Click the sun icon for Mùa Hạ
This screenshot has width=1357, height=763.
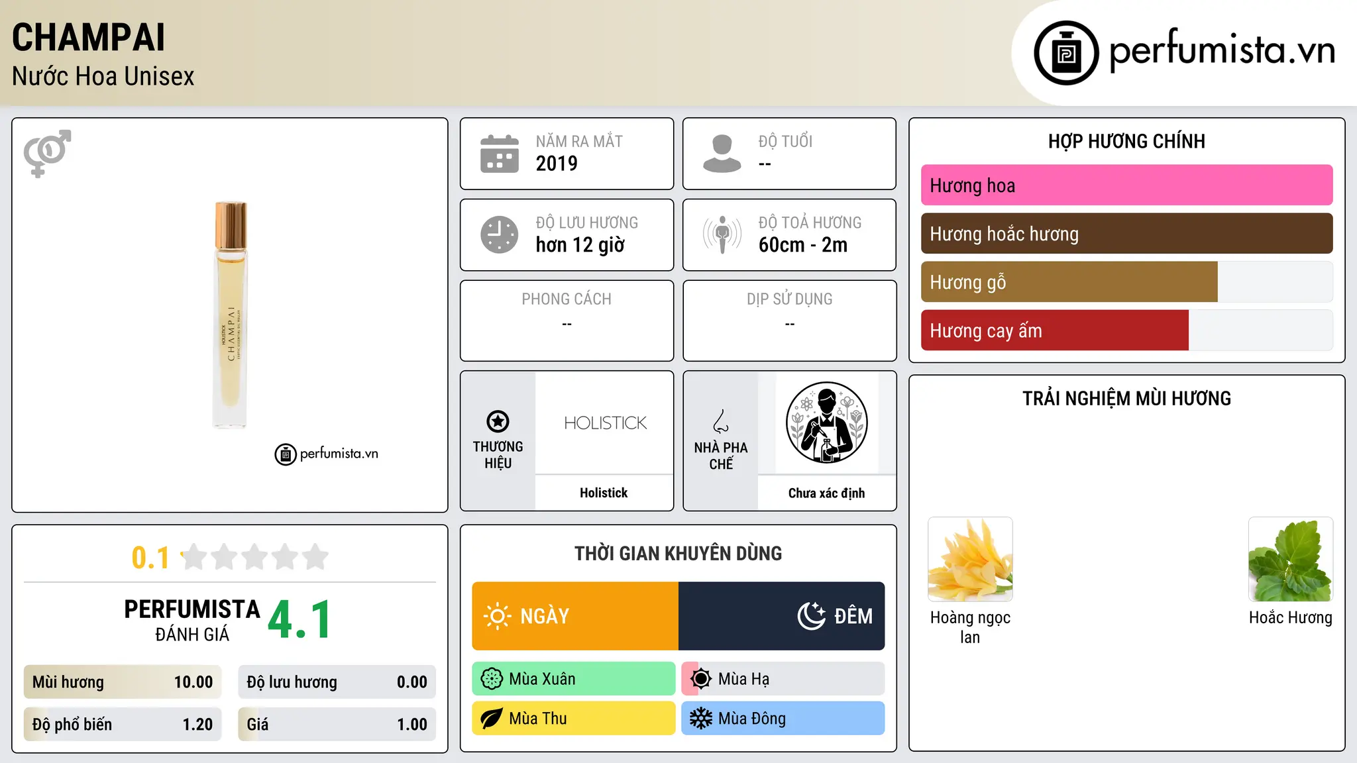700,679
